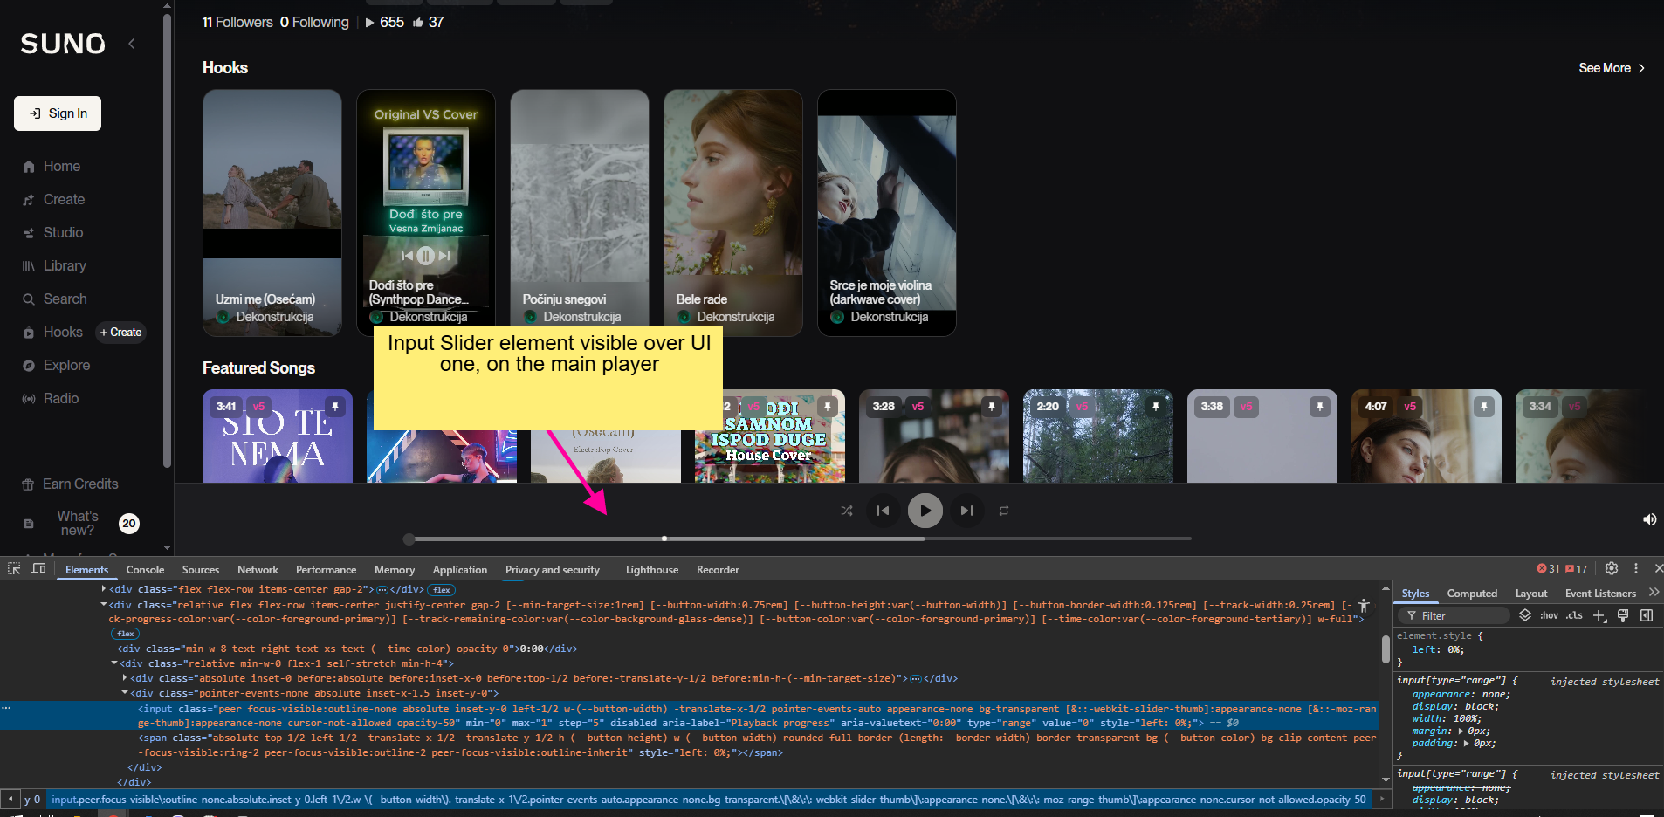Open Search in the sidebar
Image resolution: width=1664 pixels, height=817 pixels.
(55, 299)
